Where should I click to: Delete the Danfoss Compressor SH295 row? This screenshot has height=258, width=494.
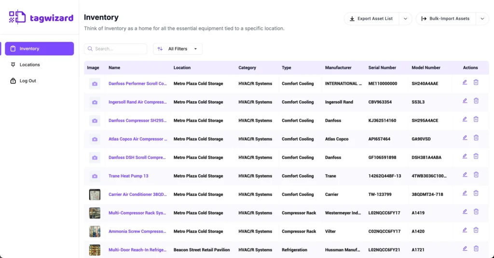click(x=476, y=119)
